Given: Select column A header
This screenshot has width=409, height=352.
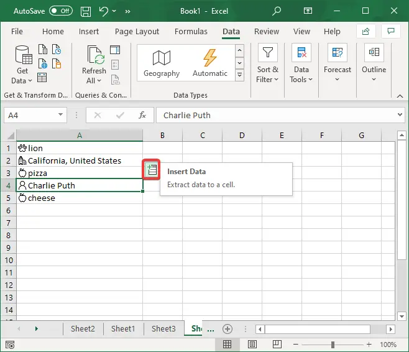Looking at the screenshot, I should point(80,136).
